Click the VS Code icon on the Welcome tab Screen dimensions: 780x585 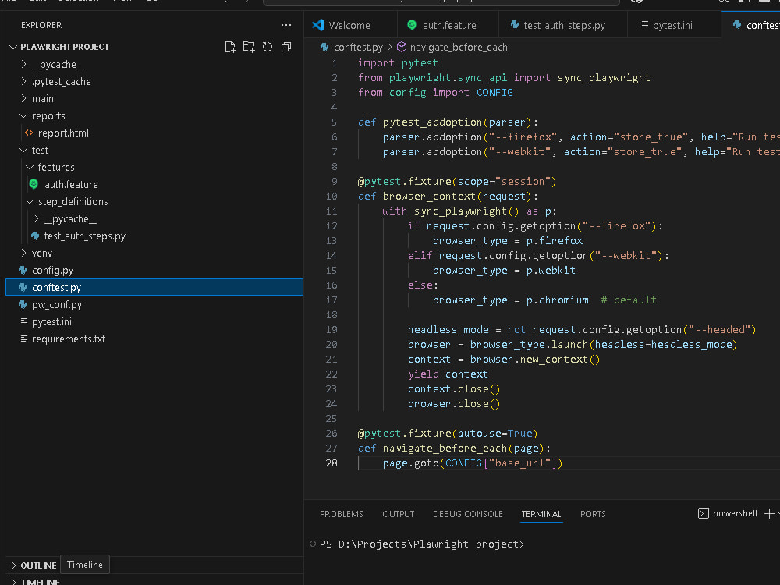(318, 25)
